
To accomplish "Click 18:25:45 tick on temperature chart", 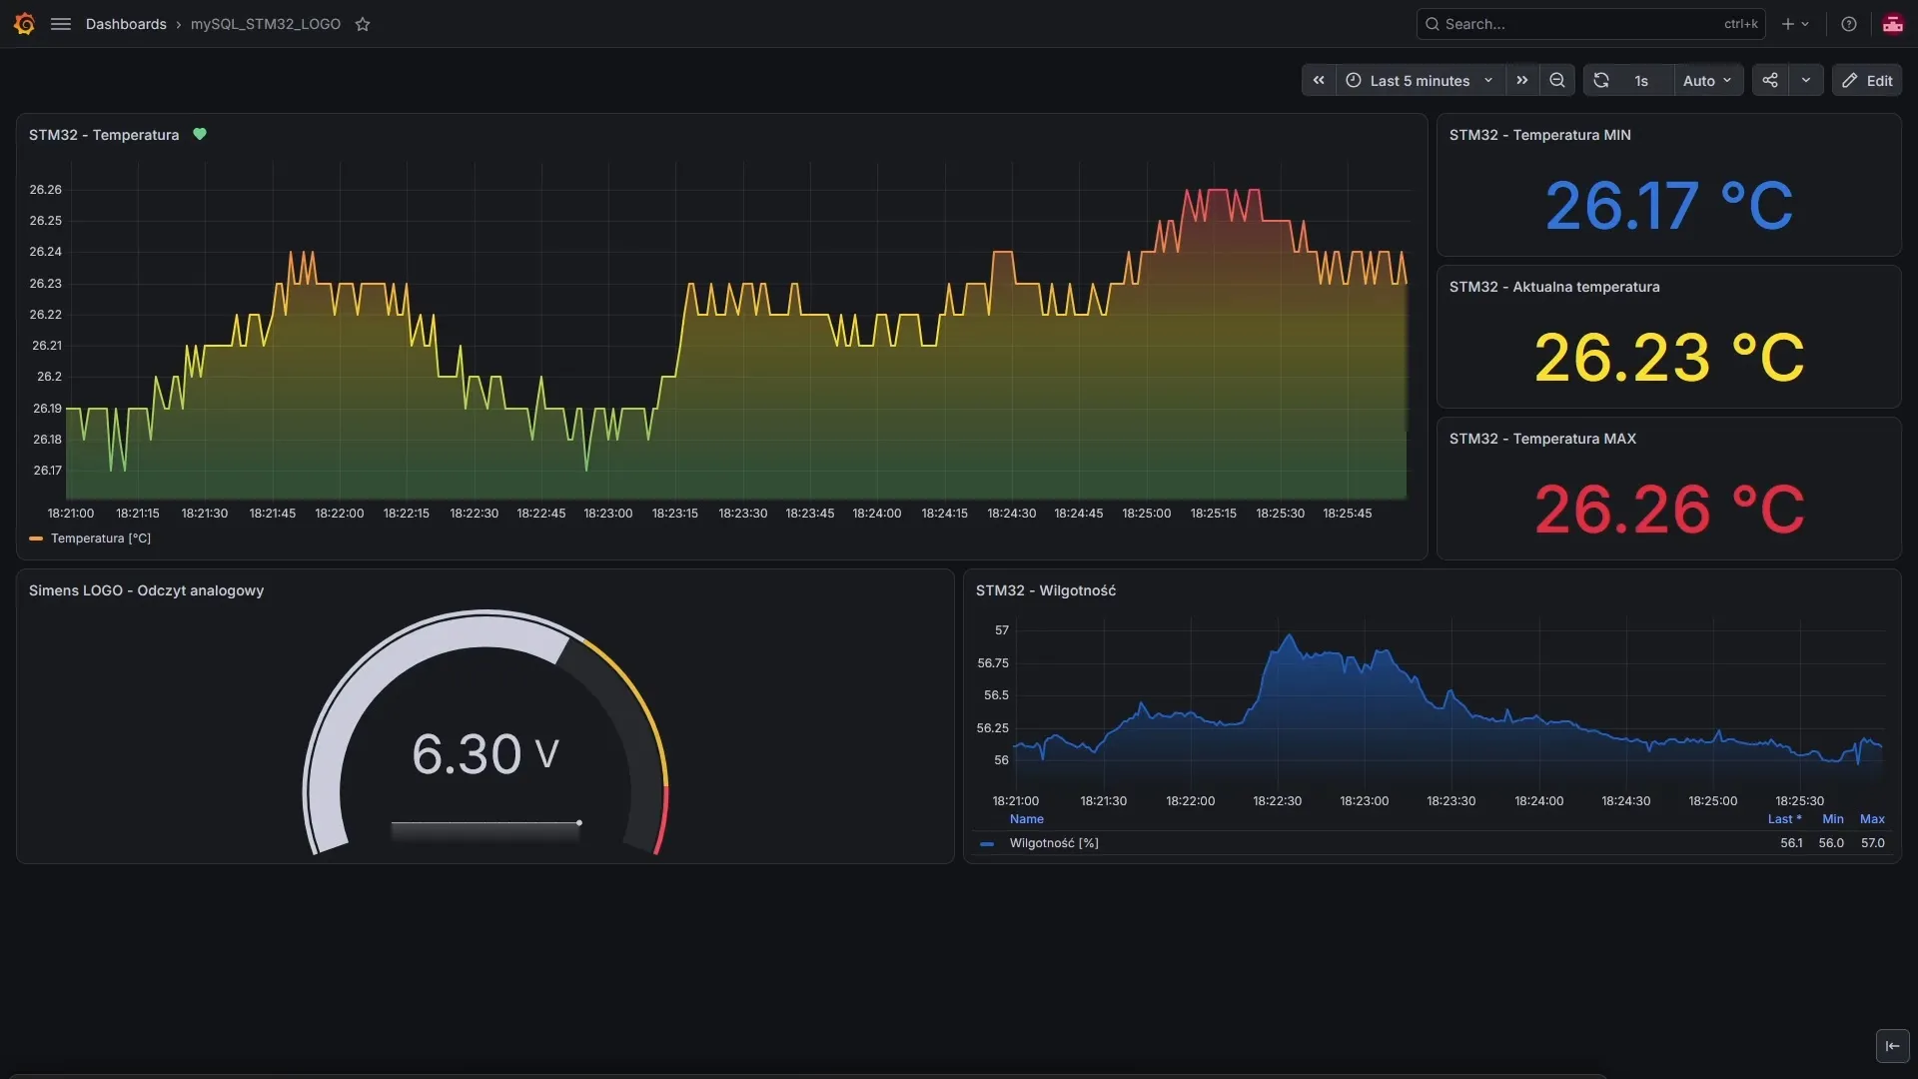I will (x=1348, y=514).
